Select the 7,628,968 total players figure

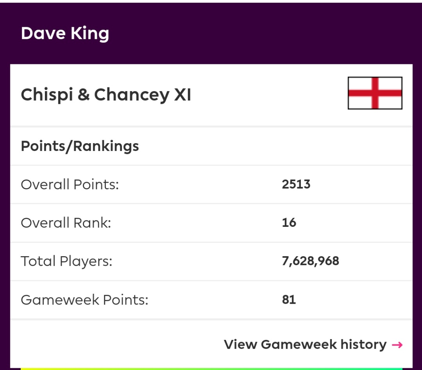(310, 261)
